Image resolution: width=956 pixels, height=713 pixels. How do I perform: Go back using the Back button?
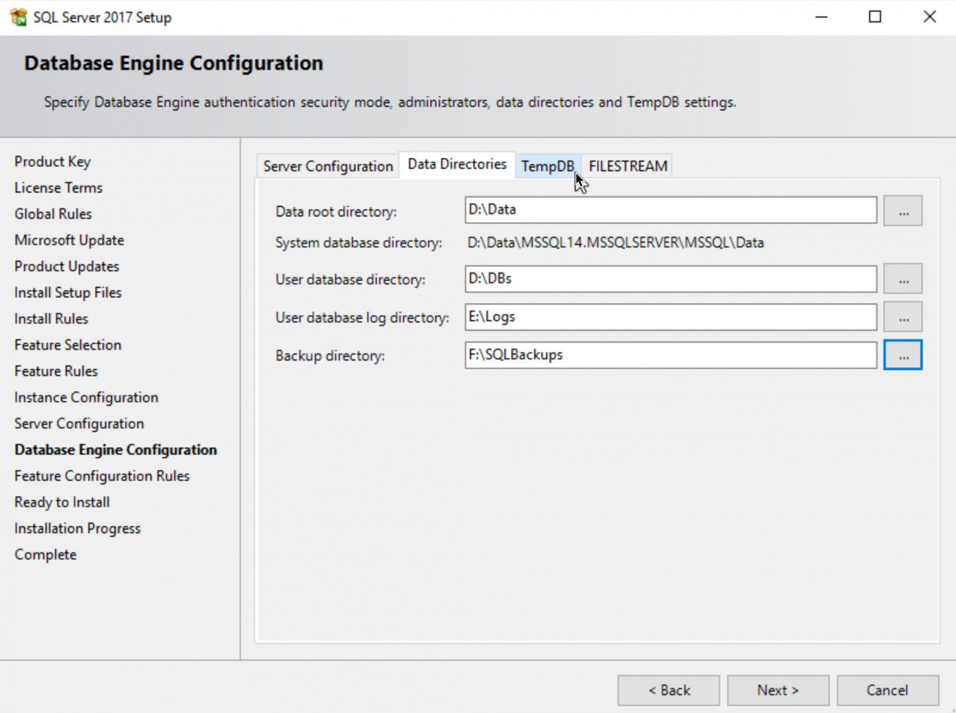(x=668, y=690)
